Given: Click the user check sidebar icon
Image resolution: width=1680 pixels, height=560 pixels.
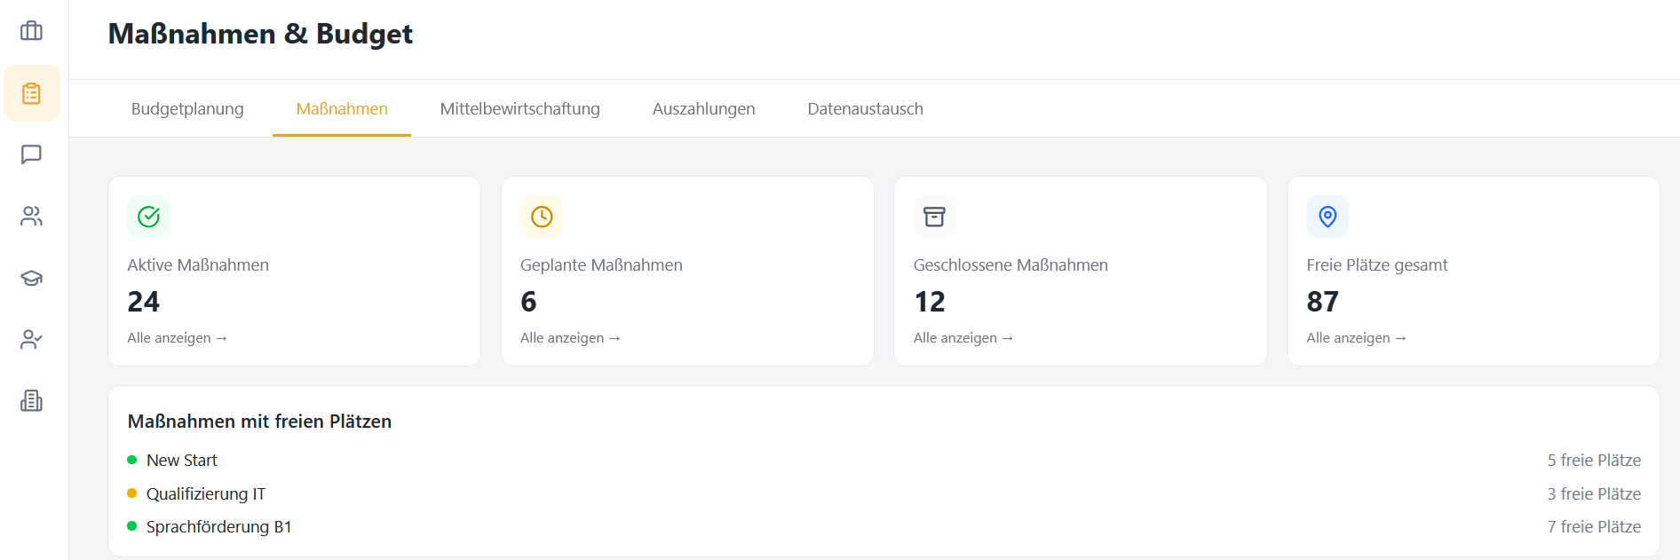Looking at the screenshot, I should [x=32, y=339].
